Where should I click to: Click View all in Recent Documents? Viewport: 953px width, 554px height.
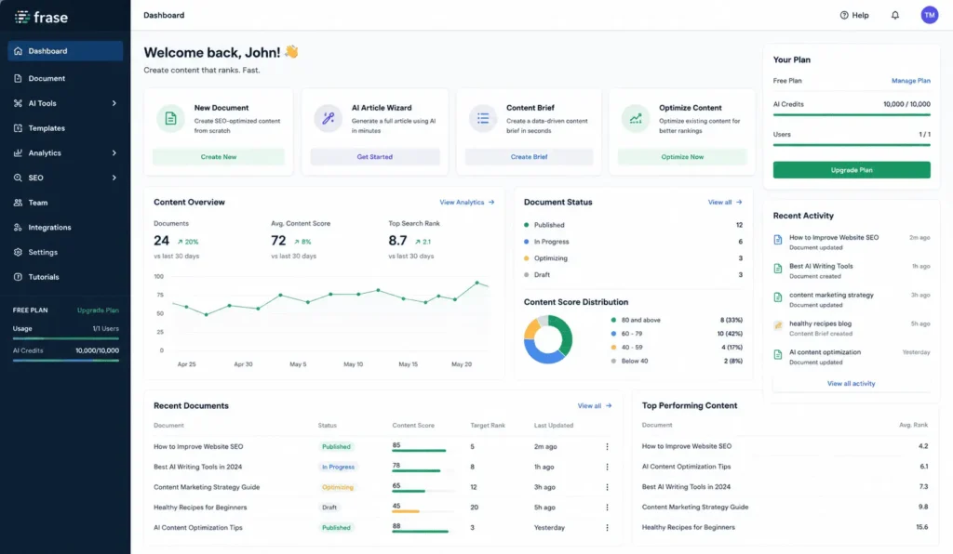[595, 406]
